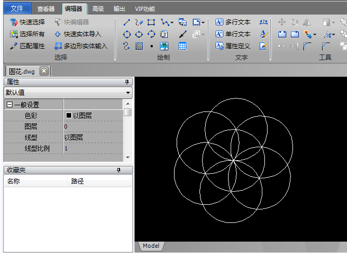This screenshot has height=253, width=347.
Task: Pin the 属性 panel
Action: [127, 82]
